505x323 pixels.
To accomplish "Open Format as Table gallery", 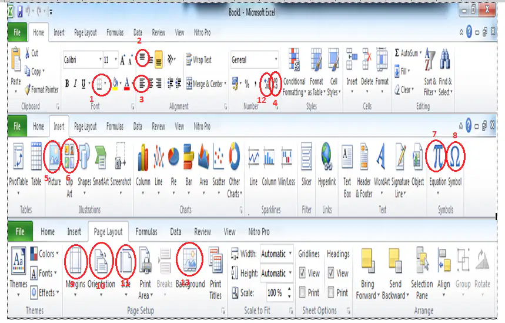I will [316, 72].
